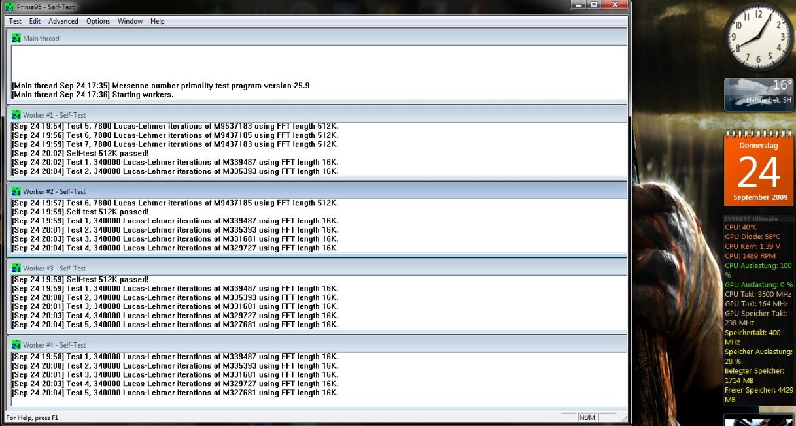Click the 'GPU Diode: 56°C' reading
796x426 pixels.
[x=752, y=237]
